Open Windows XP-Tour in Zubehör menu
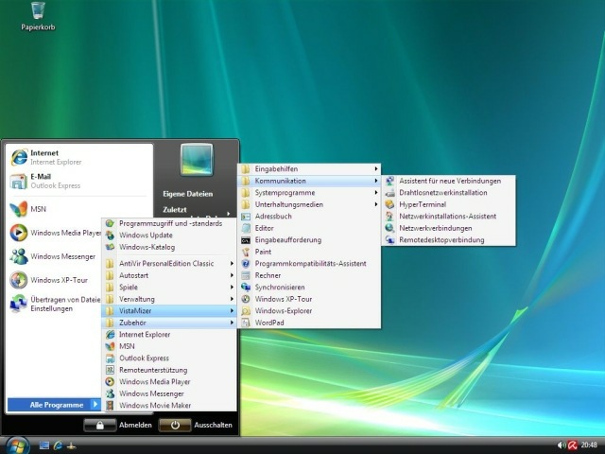 (x=309, y=299)
